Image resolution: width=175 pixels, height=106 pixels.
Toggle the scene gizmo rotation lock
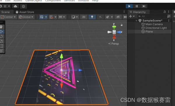point(122,25)
